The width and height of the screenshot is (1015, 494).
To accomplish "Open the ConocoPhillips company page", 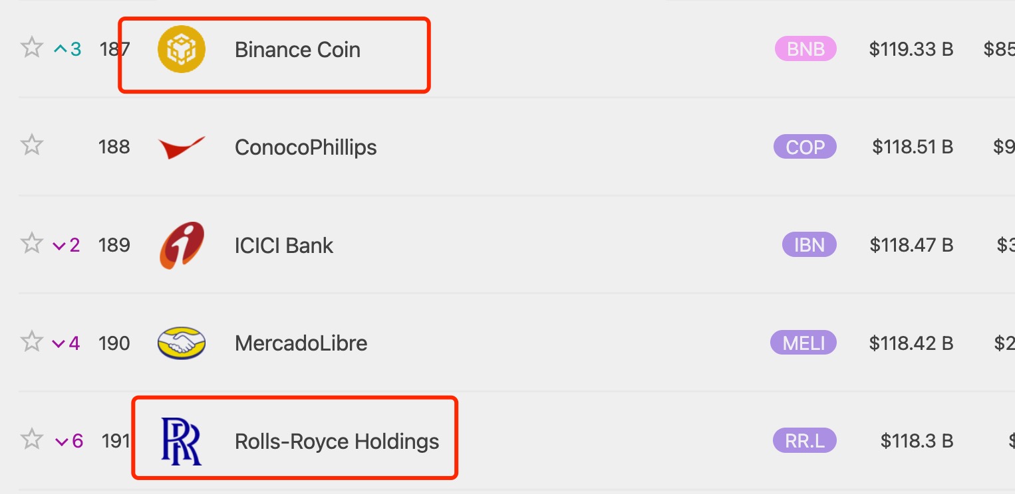I will 306,147.
